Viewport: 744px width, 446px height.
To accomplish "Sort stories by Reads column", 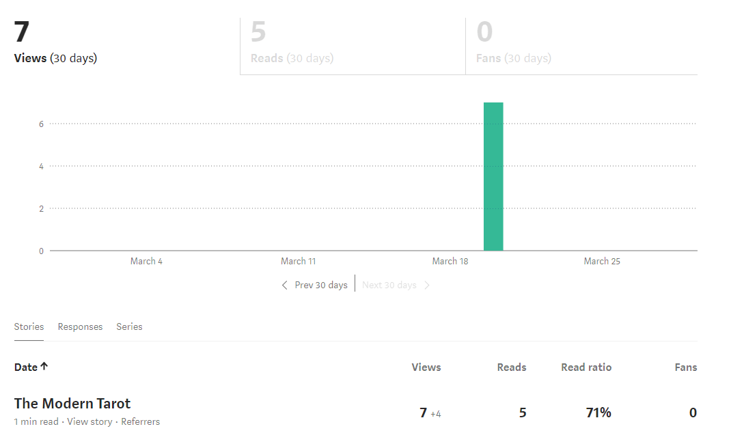I will pos(511,367).
